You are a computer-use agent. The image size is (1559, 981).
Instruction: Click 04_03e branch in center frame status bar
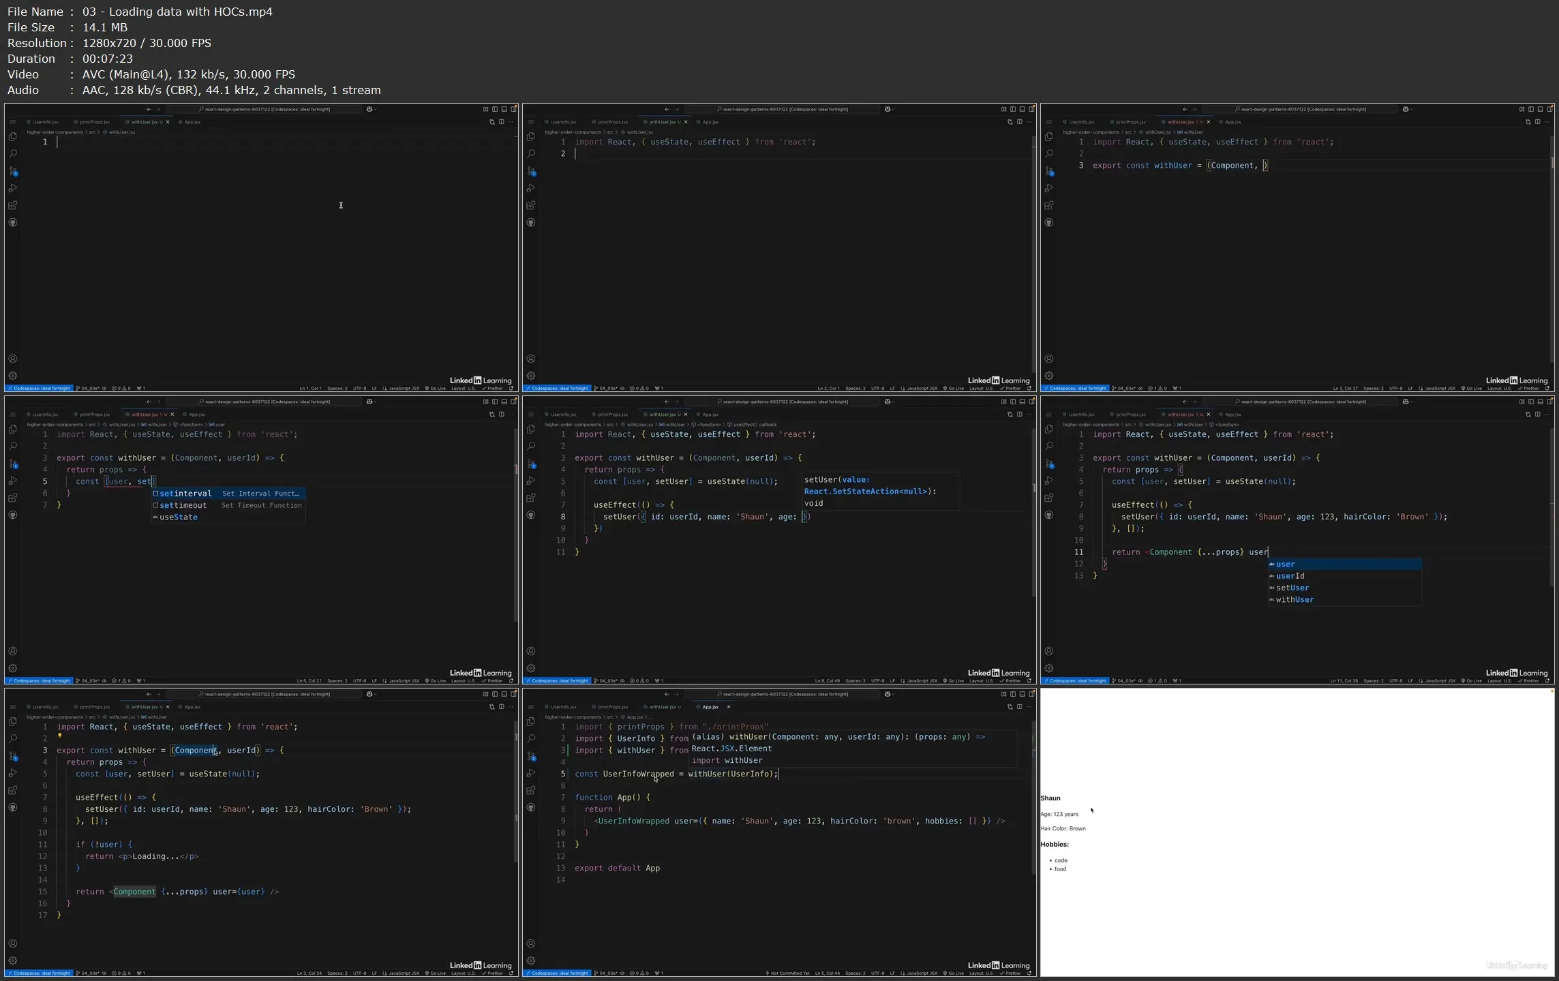tap(606, 681)
